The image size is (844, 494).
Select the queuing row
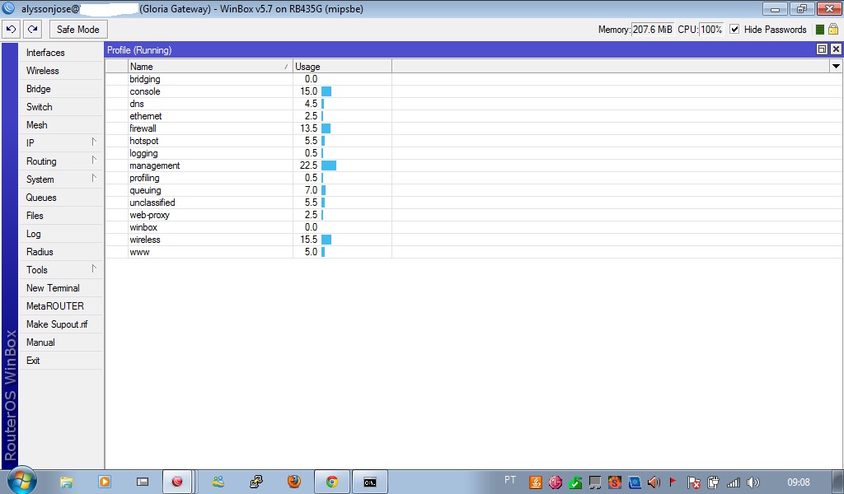[x=474, y=190]
